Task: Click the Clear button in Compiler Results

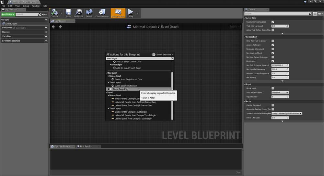Action: [x=238, y=172]
